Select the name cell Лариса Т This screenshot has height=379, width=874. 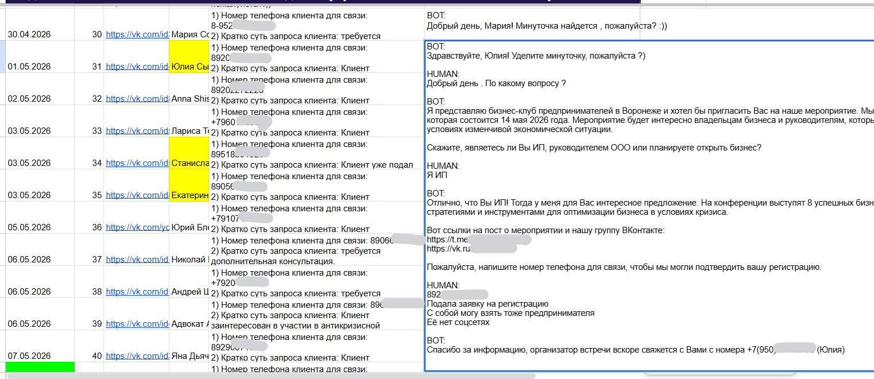pos(189,121)
